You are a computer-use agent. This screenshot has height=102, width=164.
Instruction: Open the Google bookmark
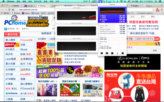(x=35, y=13)
